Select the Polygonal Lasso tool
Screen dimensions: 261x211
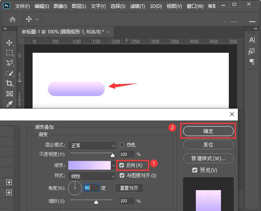[9, 63]
